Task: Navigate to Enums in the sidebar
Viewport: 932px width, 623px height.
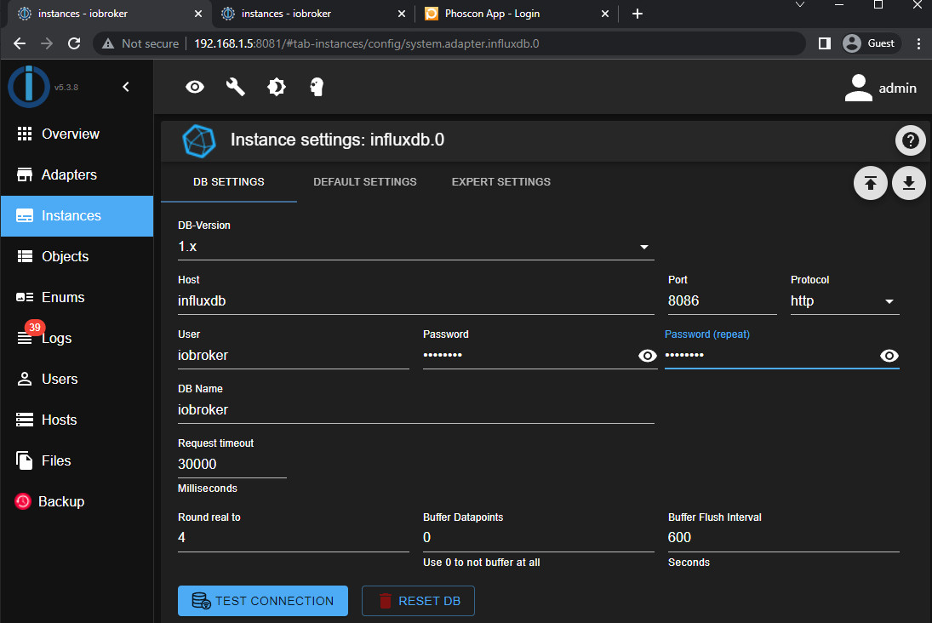Action: click(x=77, y=297)
